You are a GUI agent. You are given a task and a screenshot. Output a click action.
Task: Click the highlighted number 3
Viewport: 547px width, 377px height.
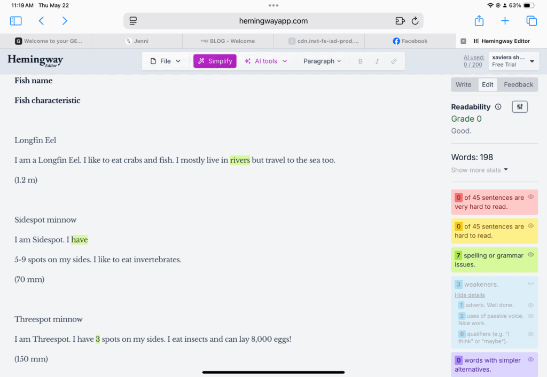(98, 339)
